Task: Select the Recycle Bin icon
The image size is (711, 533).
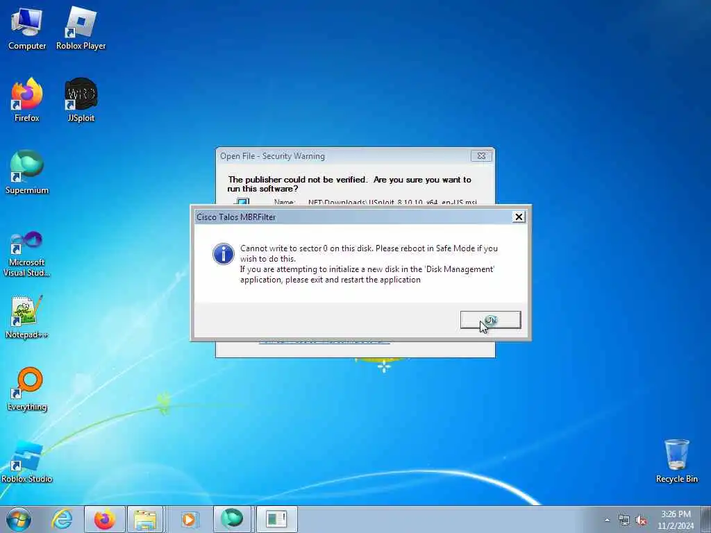Action: coord(676,462)
